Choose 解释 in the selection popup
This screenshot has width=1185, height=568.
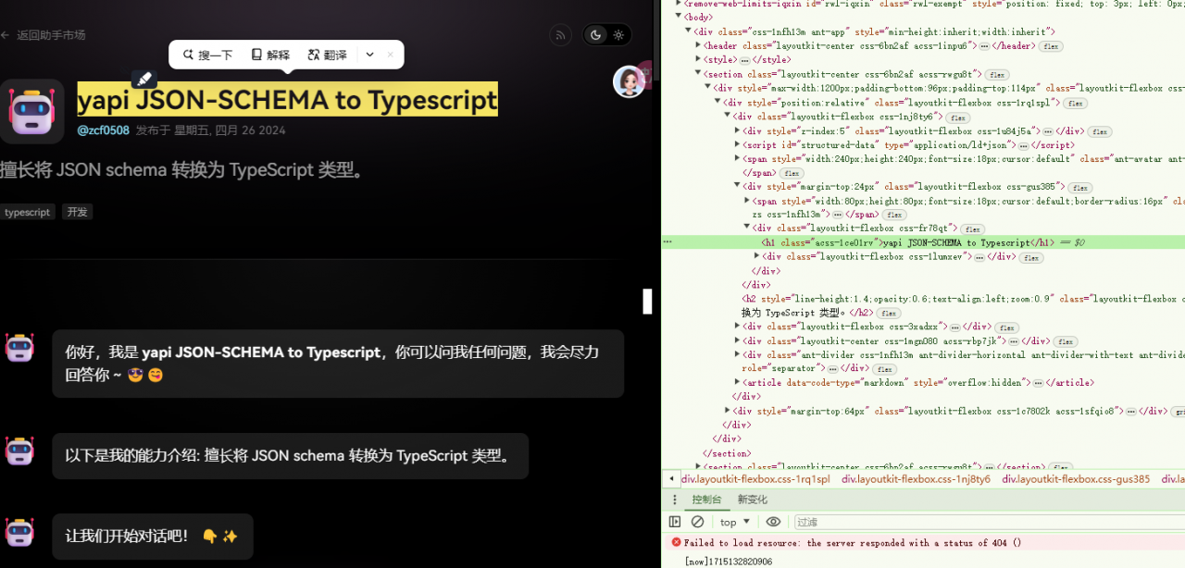pos(270,55)
